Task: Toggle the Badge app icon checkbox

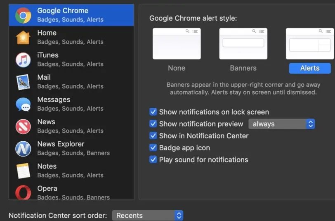Action: point(153,147)
